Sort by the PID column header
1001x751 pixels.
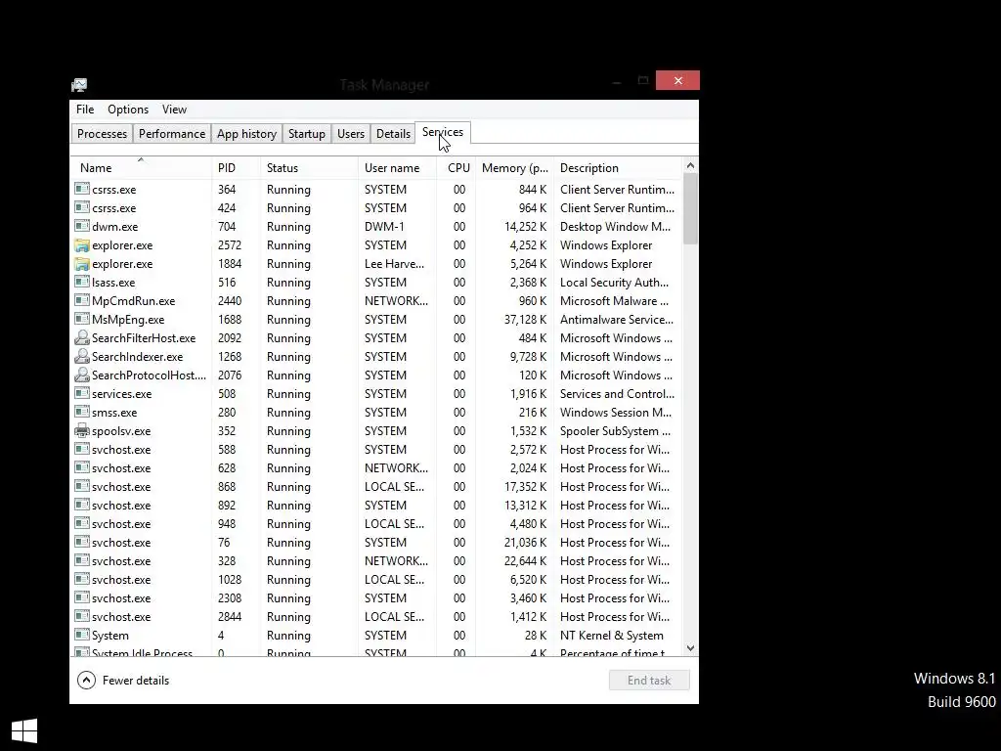coord(237,168)
